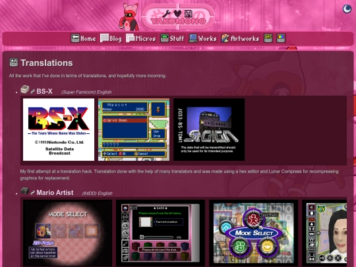View the 3D face editor screenshot
This screenshot has height=267, width=356.
pos(324,233)
